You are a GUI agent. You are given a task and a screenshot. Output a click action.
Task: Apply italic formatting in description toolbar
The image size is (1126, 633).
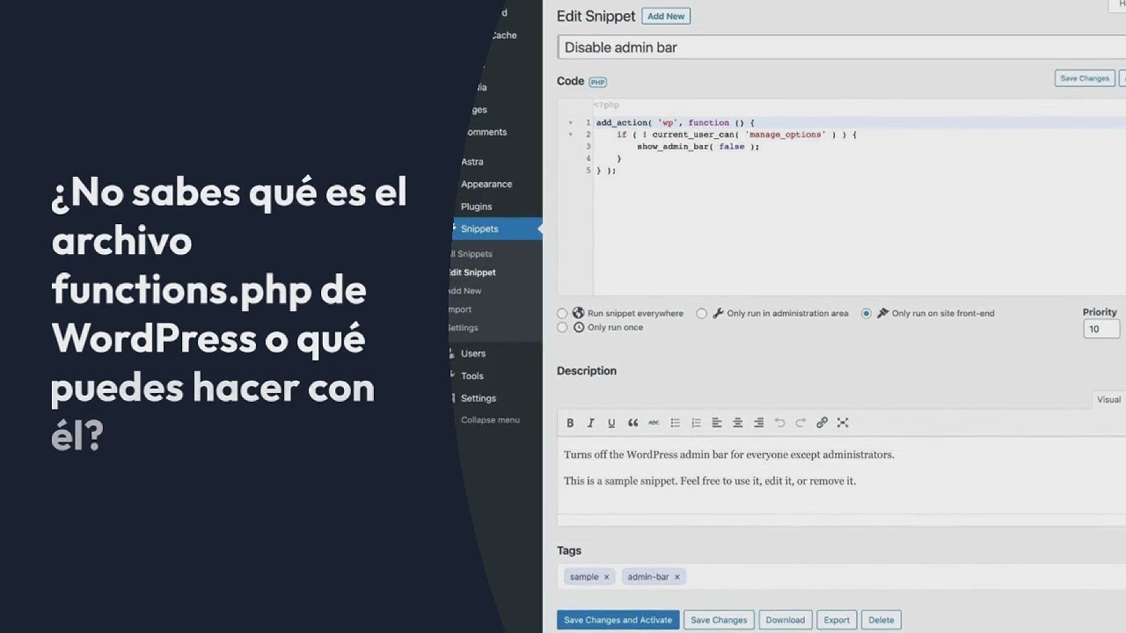(591, 423)
